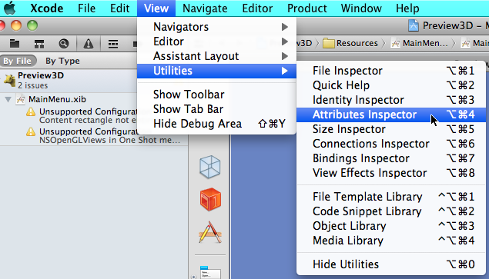The width and height of the screenshot is (489, 279).
Task: Open the Apple menu
Action: coord(10,8)
